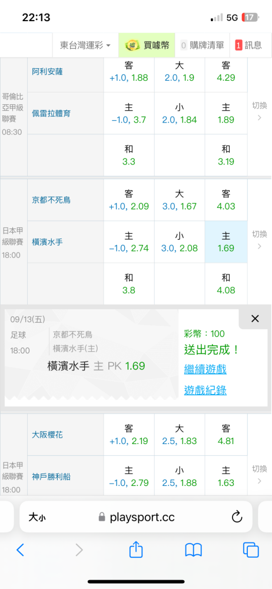
Task: Expand 切換 for 京都不死鳥 match
Action: (260, 240)
